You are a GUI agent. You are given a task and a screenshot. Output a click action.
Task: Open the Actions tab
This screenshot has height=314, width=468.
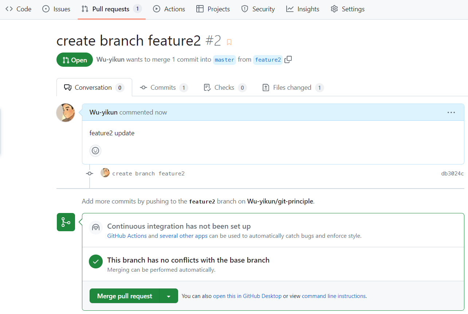(x=169, y=9)
